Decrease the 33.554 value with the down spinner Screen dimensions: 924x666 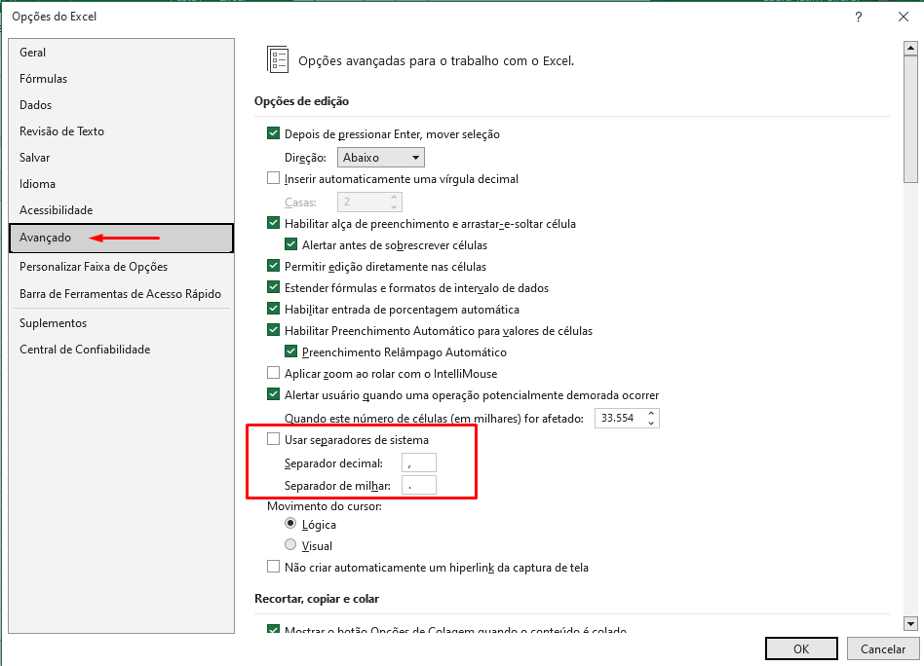tap(651, 423)
